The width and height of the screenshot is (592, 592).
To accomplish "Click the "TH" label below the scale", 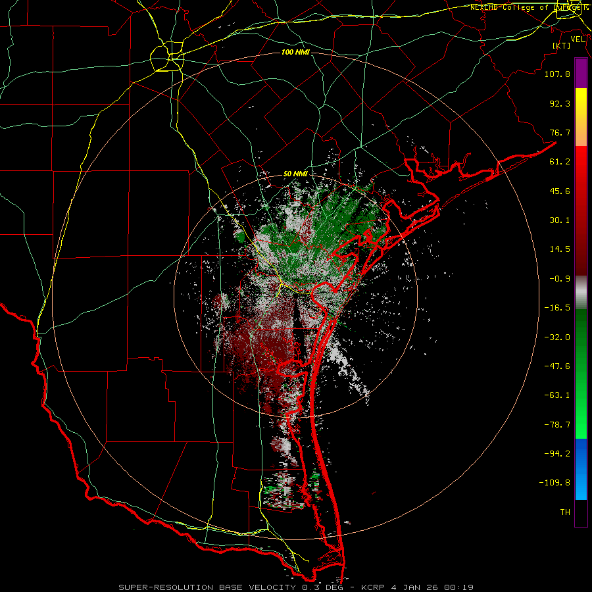I will [565, 512].
